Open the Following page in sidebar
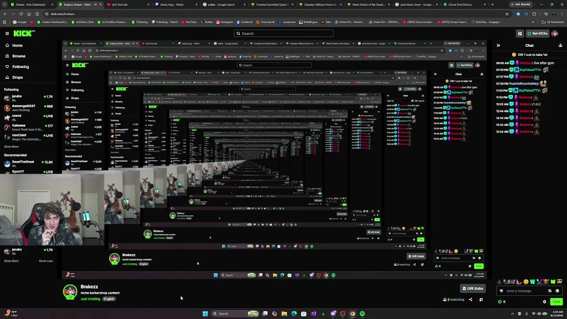 pyautogui.click(x=20, y=66)
